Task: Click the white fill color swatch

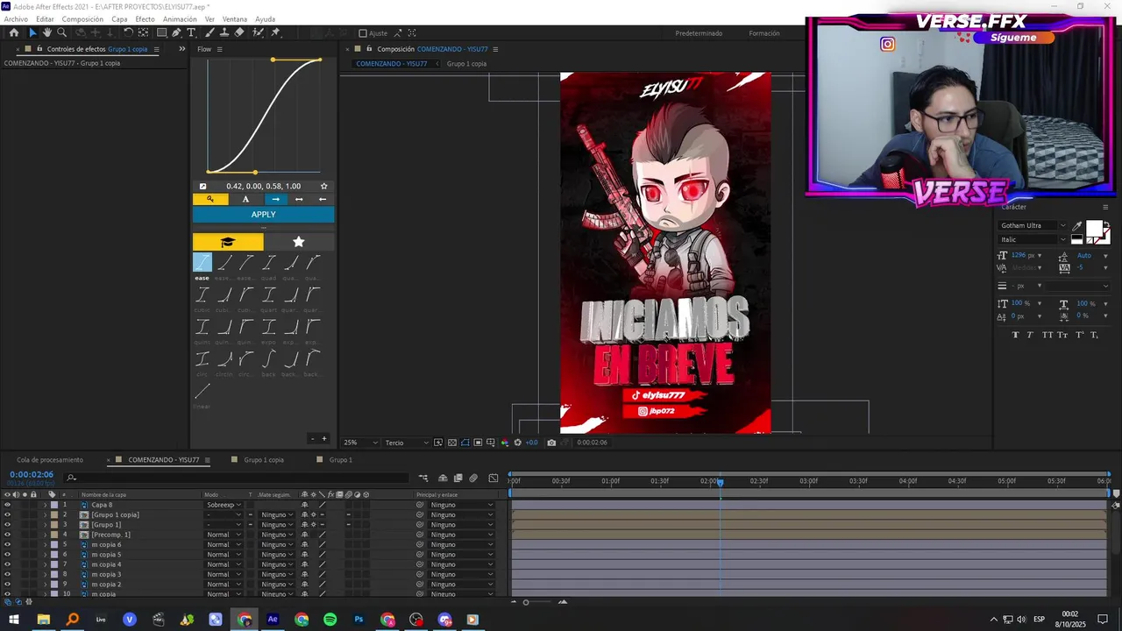Action: coord(1093,229)
